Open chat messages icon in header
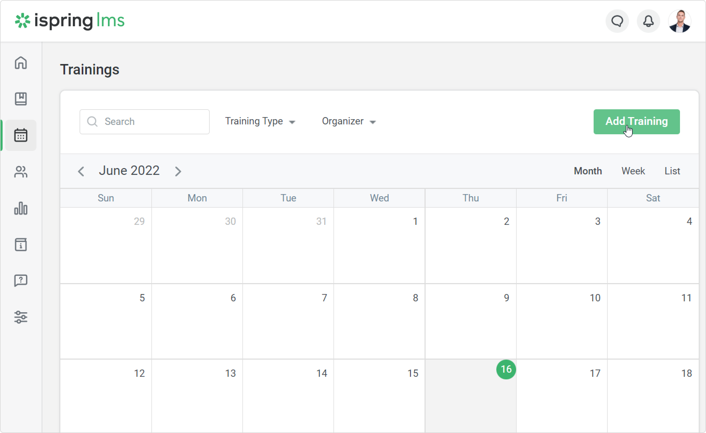706x433 pixels. [x=617, y=21]
